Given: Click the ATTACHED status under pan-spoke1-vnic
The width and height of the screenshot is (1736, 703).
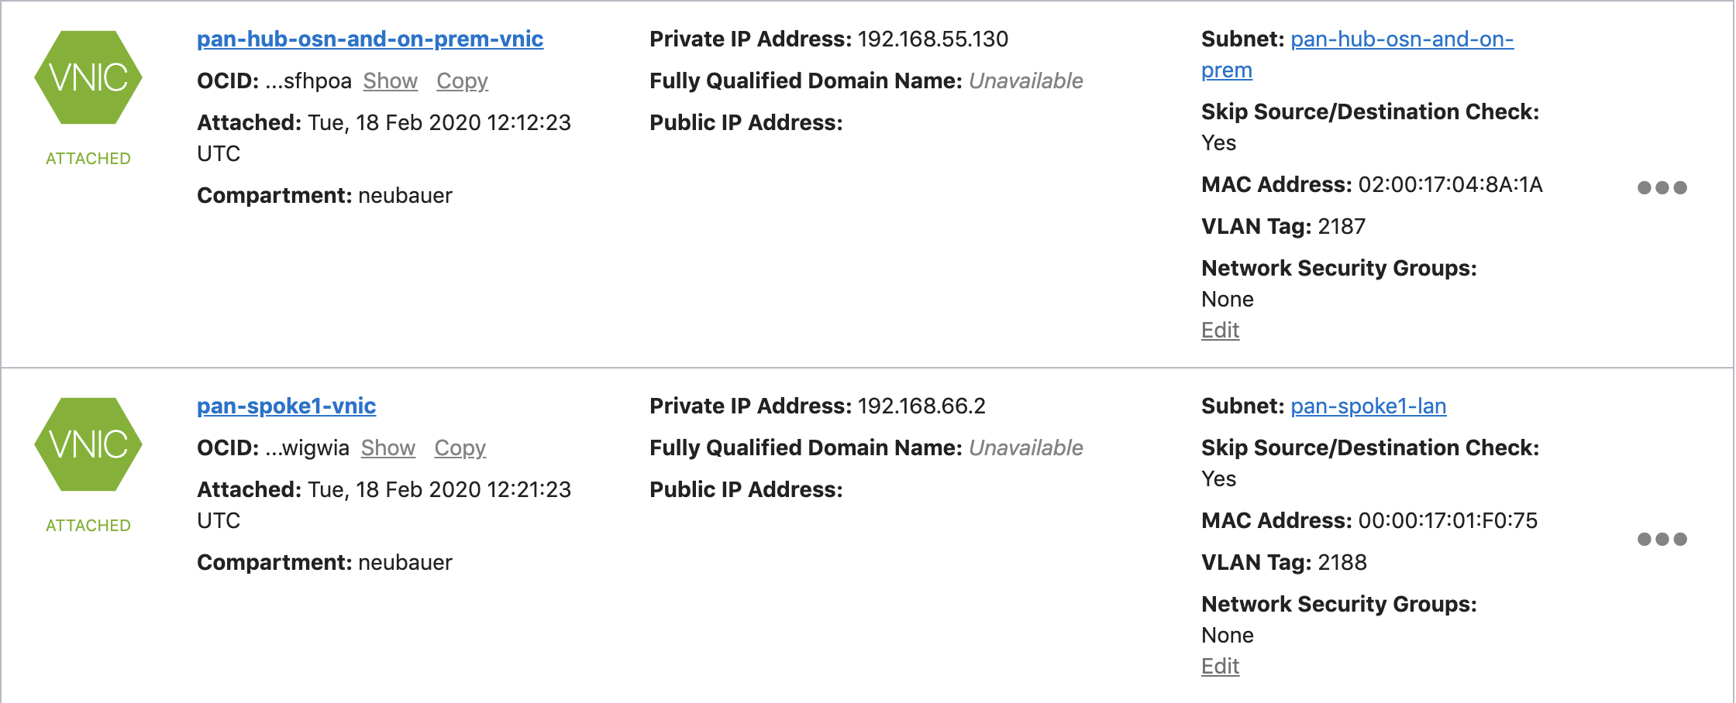Looking at the screenshot, I should (x=88, y=525).
